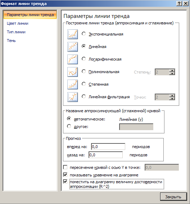The height and width of the screenshot is (204, 190).
Task: Click the linear trendline chart icon
Action: click(72, 47)
